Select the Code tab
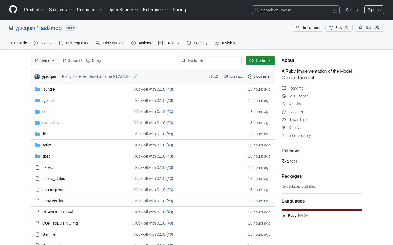Screen dimensions: 393x245 (x=19, y=43)
